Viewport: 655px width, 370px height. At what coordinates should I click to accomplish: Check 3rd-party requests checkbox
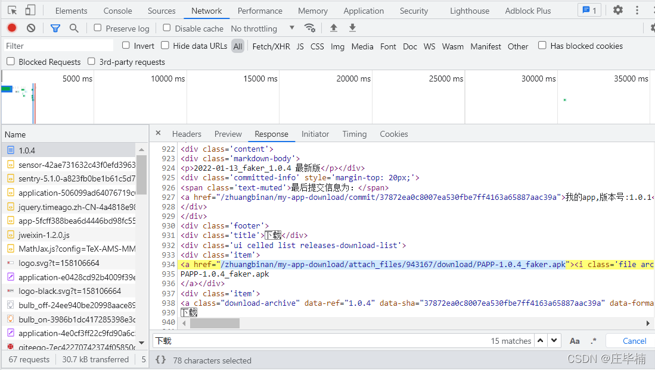(91, 61)
